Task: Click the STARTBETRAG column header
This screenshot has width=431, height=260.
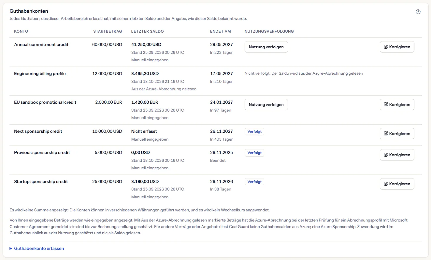Action: pos(108,31)
